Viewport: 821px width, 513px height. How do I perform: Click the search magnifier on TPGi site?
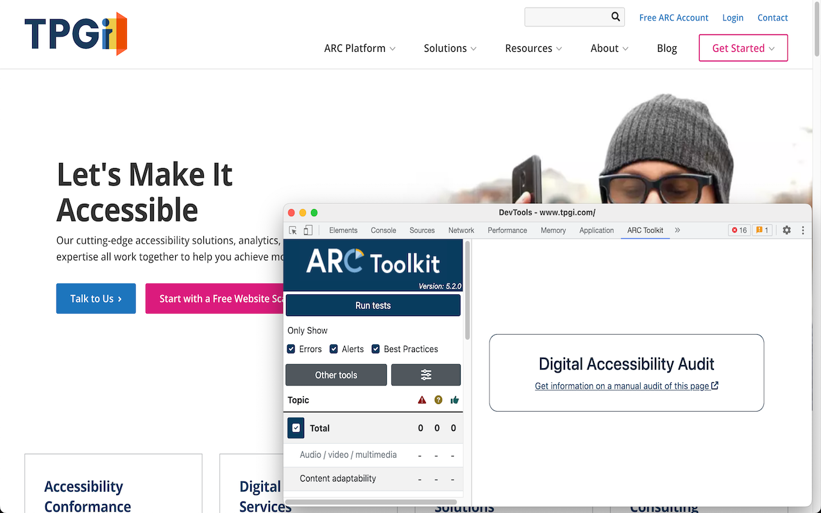click(614, 17)
